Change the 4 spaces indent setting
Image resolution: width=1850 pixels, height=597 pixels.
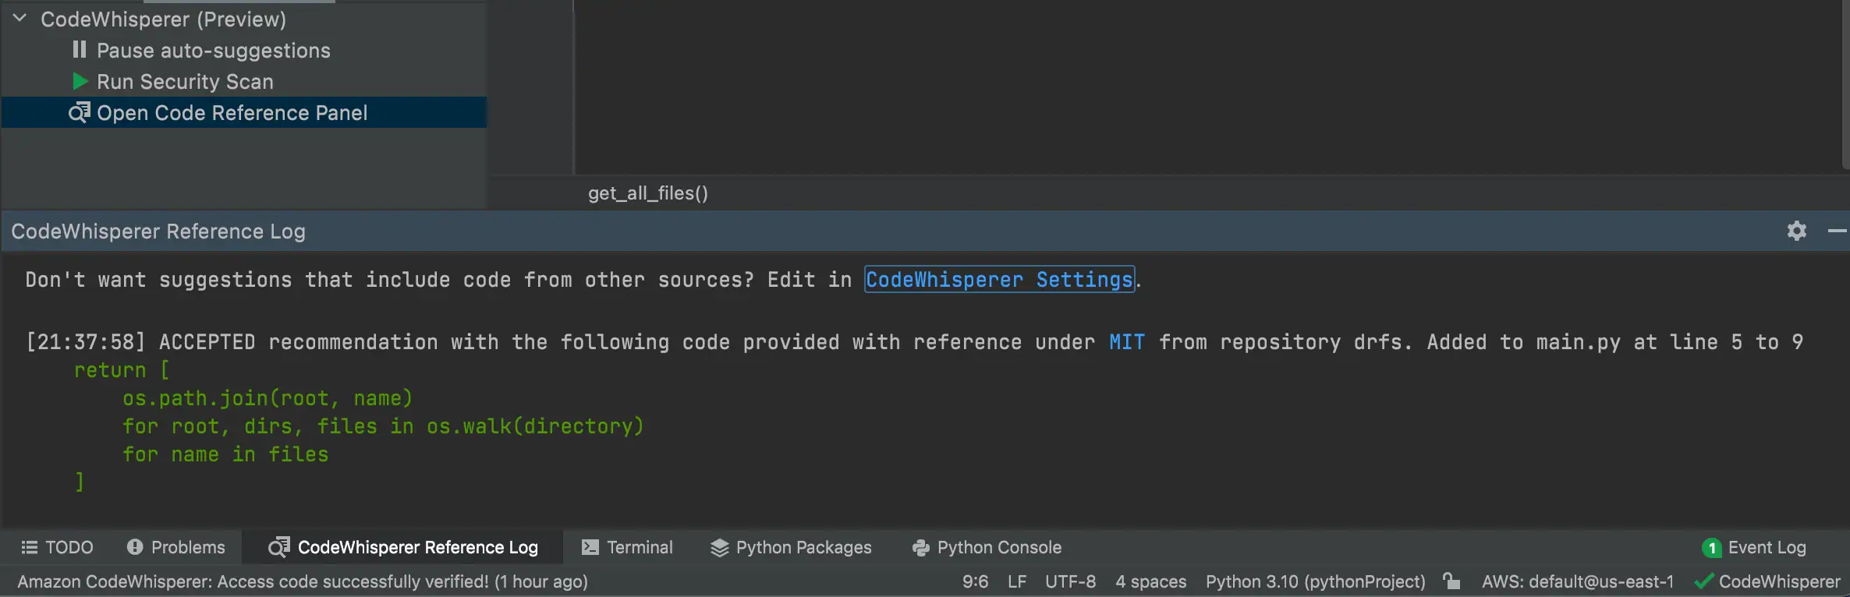click(1150, 581)
